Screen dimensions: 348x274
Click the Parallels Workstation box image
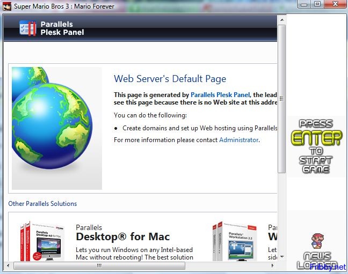pyautogui.click(x=235, y=241)
